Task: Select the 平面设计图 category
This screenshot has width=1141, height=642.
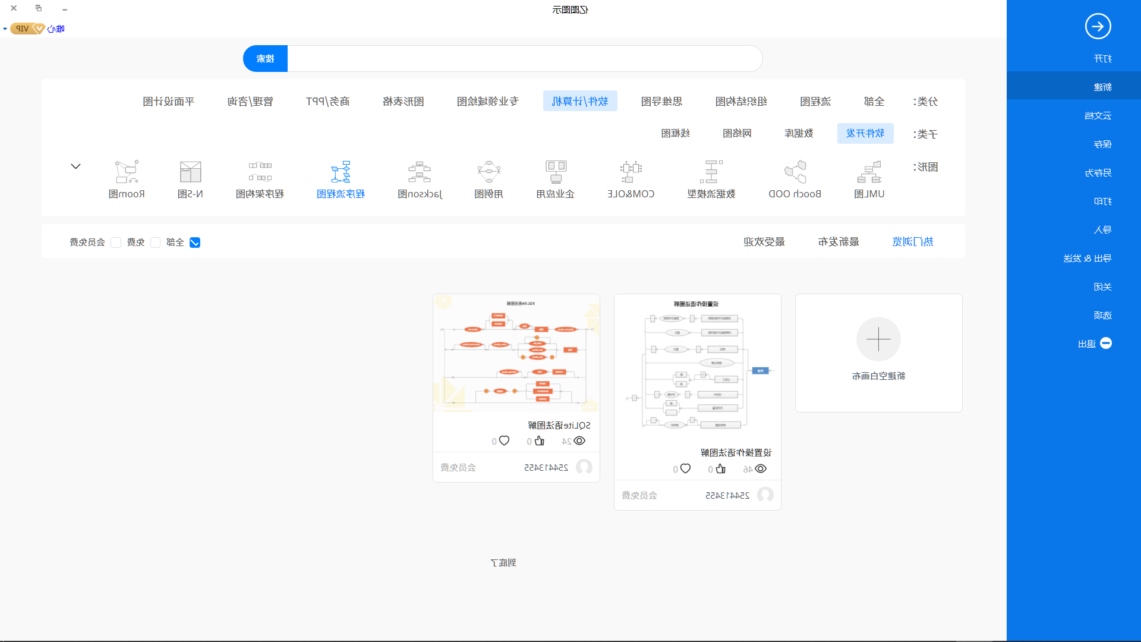Action: [x=168, y=101]
